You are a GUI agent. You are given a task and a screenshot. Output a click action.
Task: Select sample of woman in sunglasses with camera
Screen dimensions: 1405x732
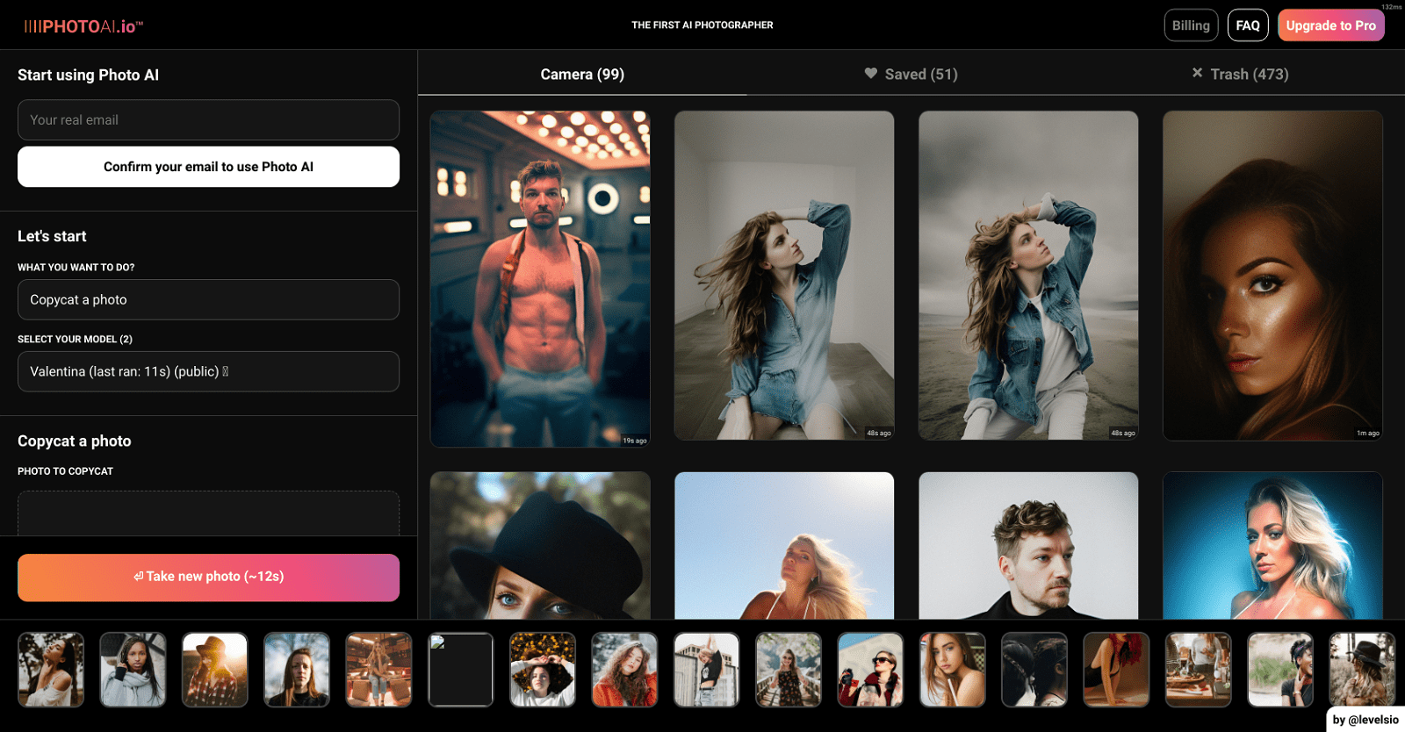(870, 670)
